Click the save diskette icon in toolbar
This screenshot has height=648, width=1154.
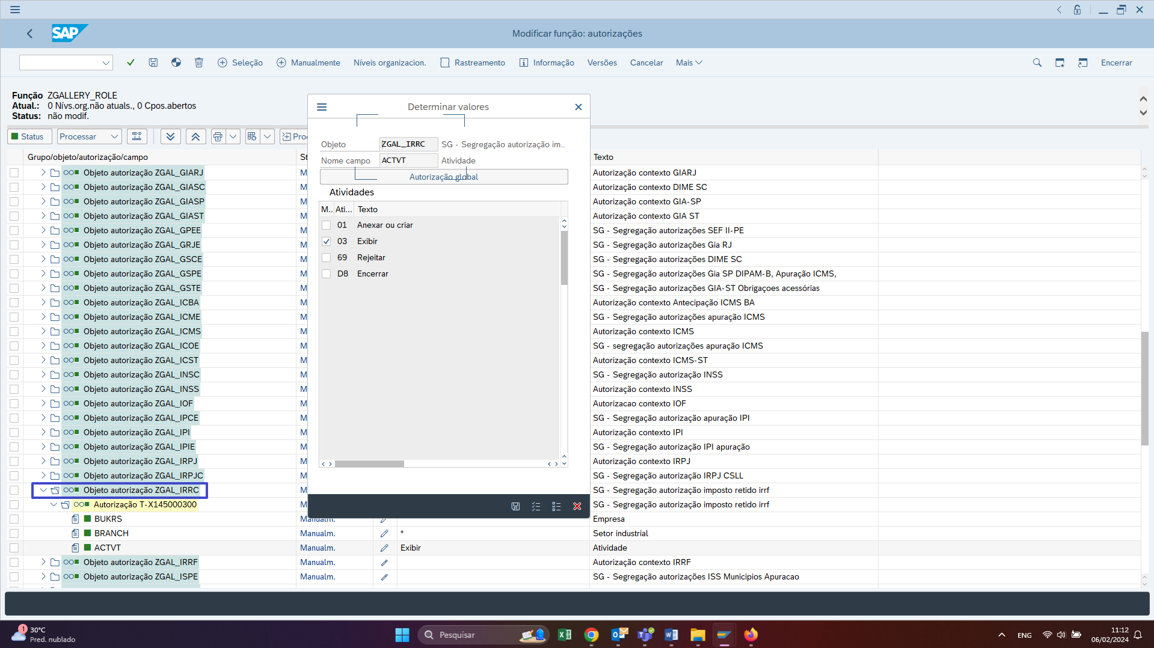(153, 63)
